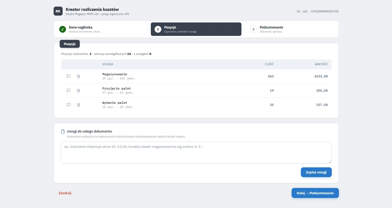
Task: Click the document icon beside Uwagi heading
Action: pyautogui.click(x=63, y=131)
